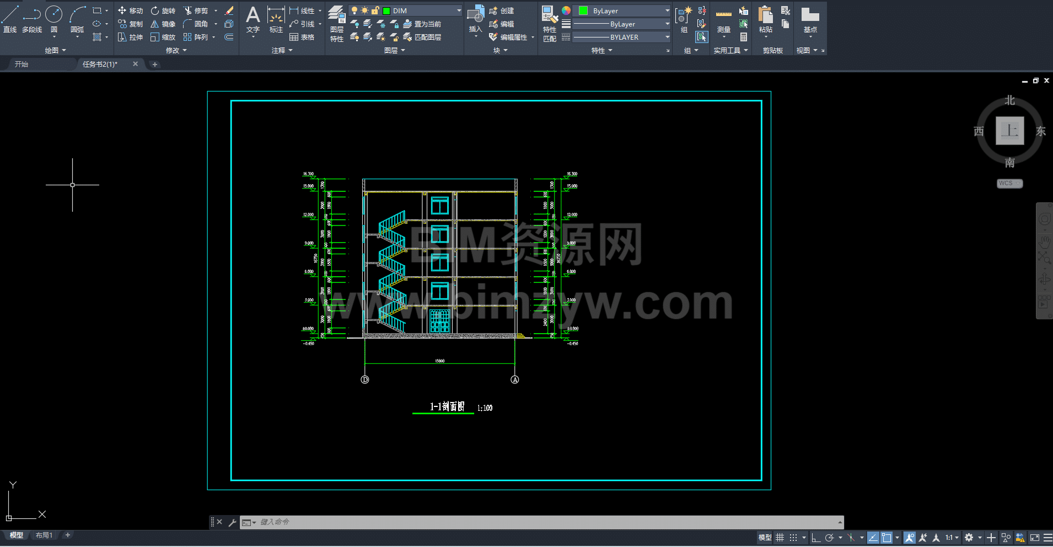
Task: Expand the 注释 panel
Action: tap(282, 50)
